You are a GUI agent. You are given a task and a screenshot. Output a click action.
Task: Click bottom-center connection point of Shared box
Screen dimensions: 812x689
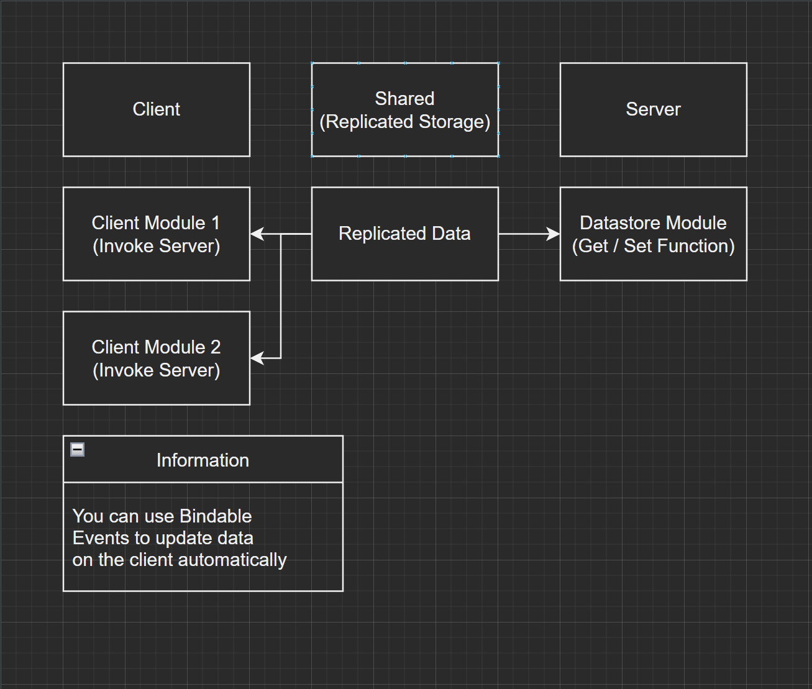pos(405,156)
